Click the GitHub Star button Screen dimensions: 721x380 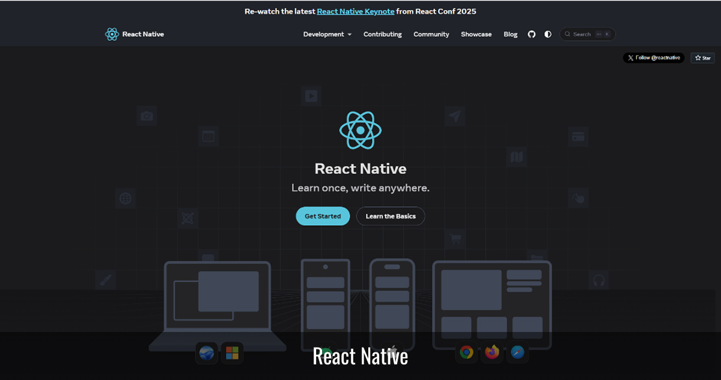(x=703, y=58)
